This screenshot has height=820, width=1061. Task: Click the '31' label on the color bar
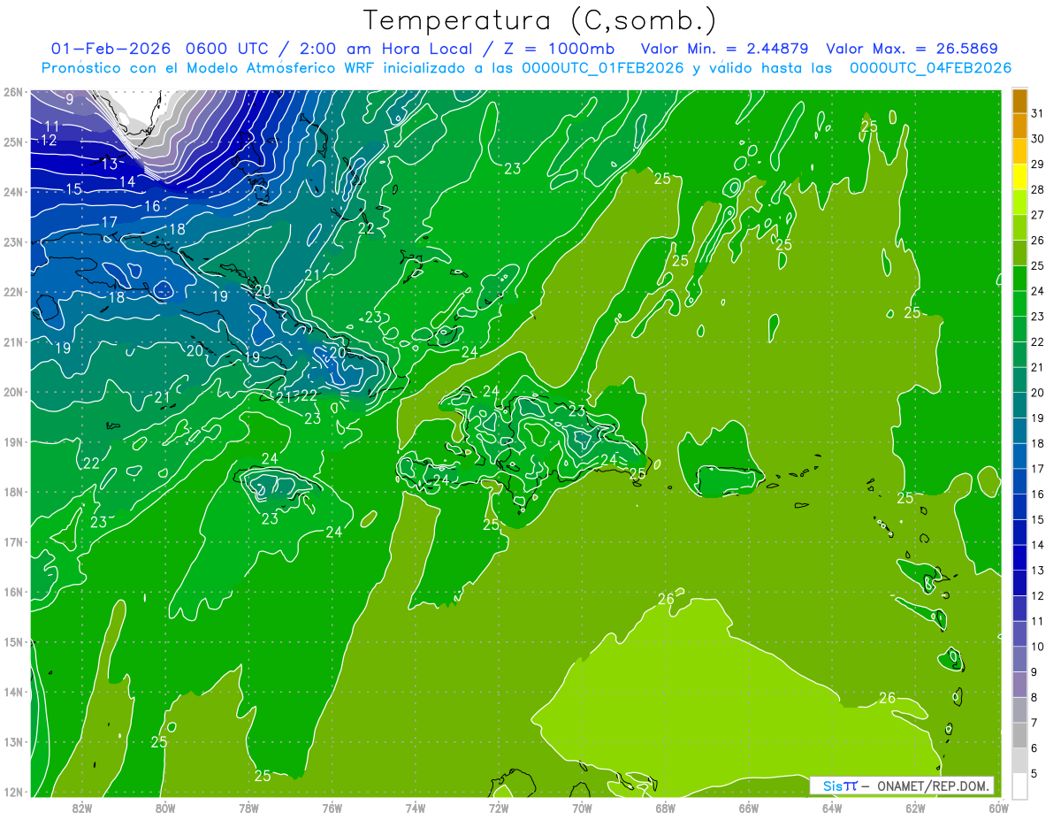[x=1038, y=113]
